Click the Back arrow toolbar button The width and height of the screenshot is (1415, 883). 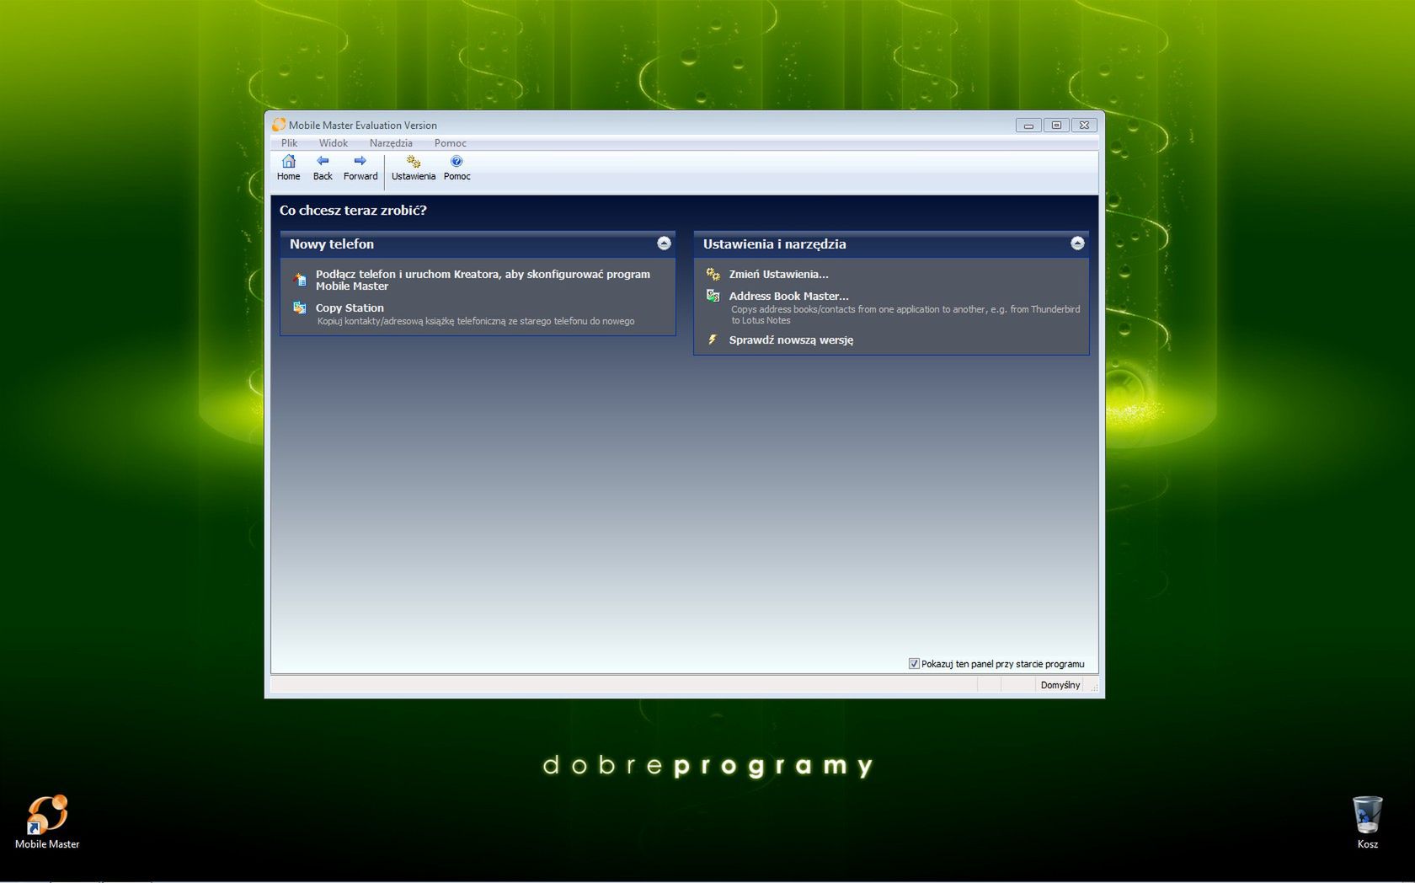coord(323,168)
